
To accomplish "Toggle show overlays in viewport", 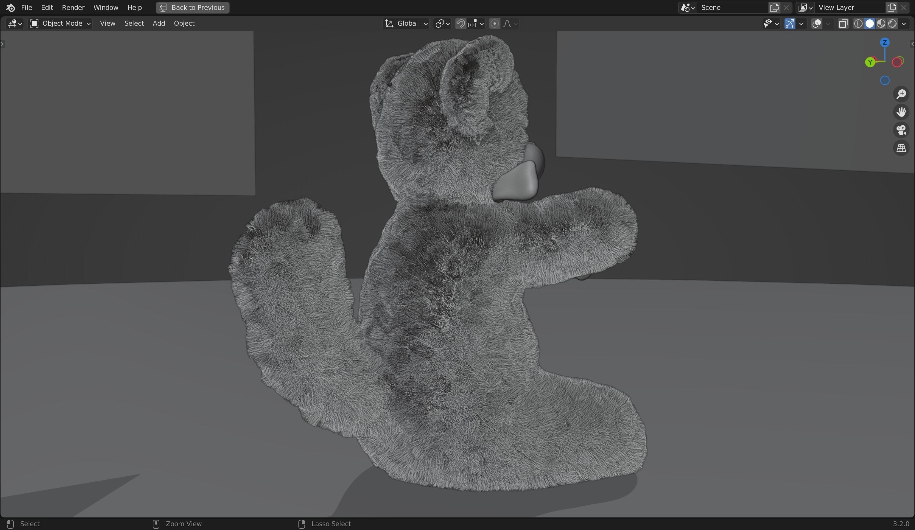I will tap(817, 24).
